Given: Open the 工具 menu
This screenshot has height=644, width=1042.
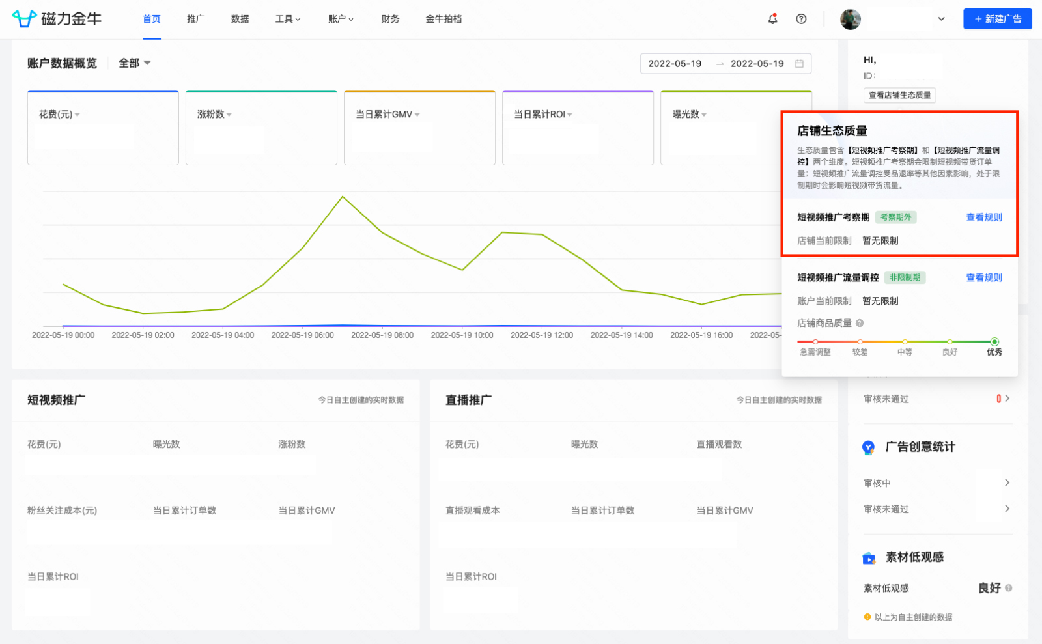Looking at the screenshot, I should [x=287, y=19].
